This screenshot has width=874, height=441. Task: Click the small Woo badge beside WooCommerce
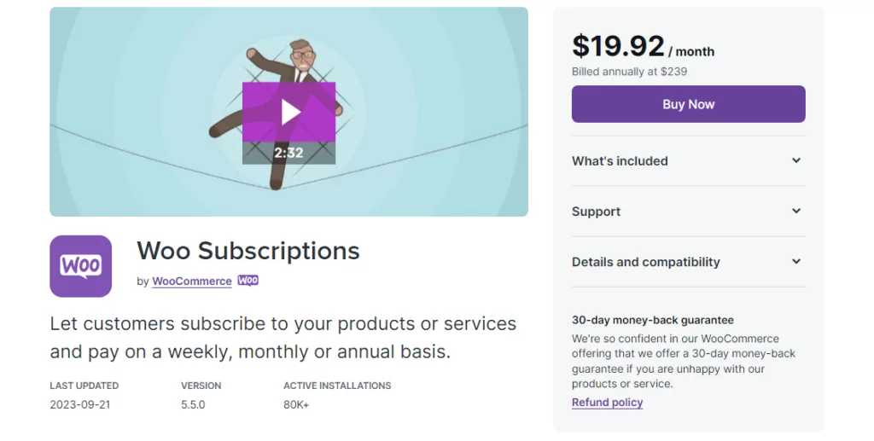pos(248,281)
